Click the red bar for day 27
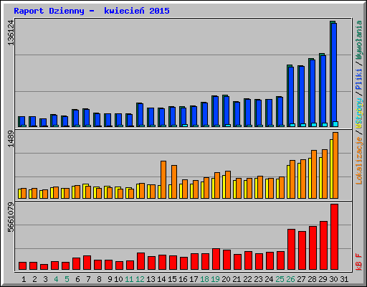Screen dimensions: 367x287 (x=302, y=250)
